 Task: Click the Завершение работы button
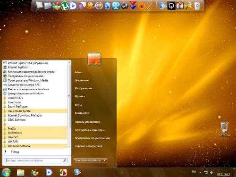pos(88,160)
